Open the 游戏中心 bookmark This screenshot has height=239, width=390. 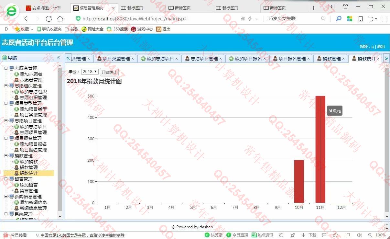pyautogui.click(x=142, y=29)
